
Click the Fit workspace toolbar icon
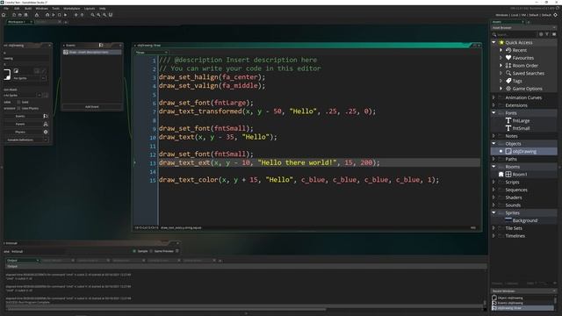[111, 15]
